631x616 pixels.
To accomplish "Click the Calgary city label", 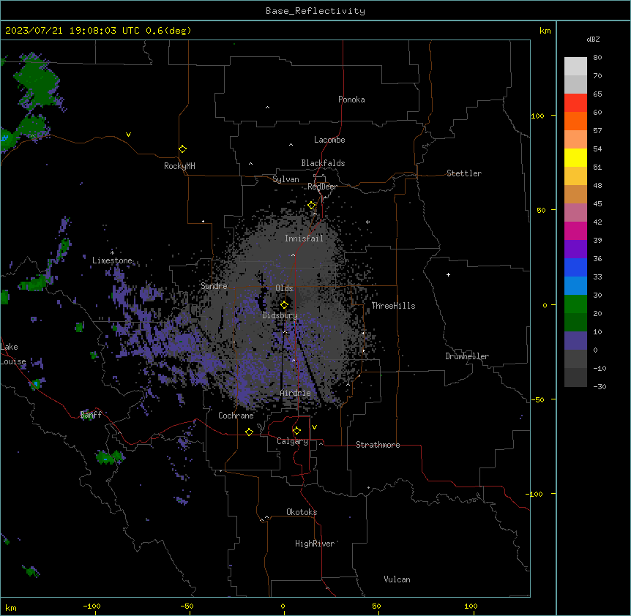I will pyautogui.click(x=292, y=441).
